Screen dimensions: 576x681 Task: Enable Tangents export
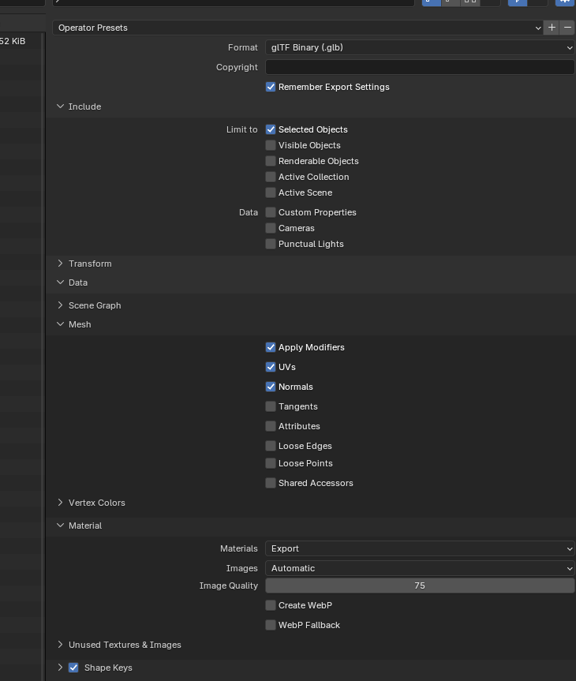point(271,406)
